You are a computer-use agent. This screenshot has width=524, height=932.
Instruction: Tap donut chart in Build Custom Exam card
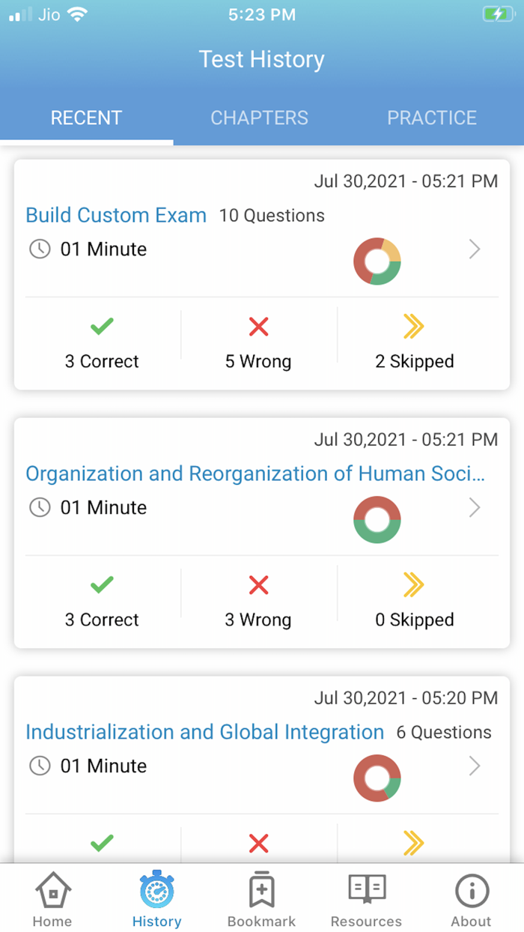(x=377, y=262)
